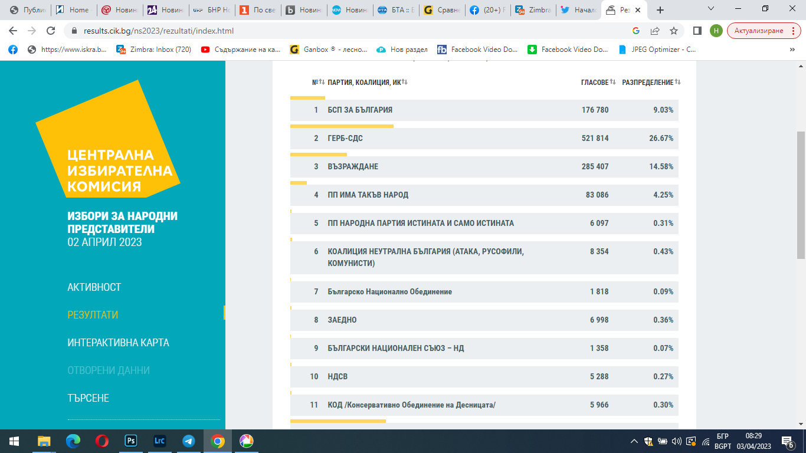Sort table by РАЗПРЕДЕЛЕНИЕ column
Screen dimensions: 806x453
(x=651, y=82)
